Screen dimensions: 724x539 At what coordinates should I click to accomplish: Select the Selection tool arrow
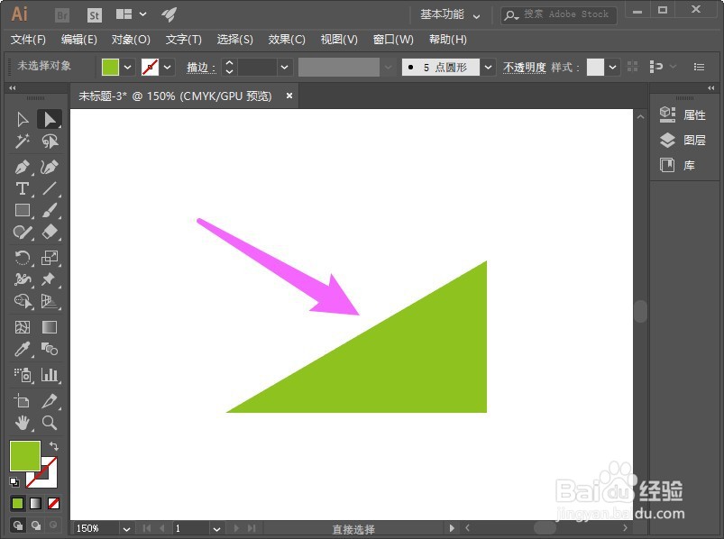click(x=23, y=120)
